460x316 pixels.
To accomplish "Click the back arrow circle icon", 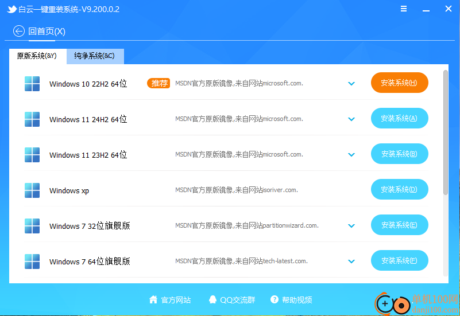I will [19, 31].
